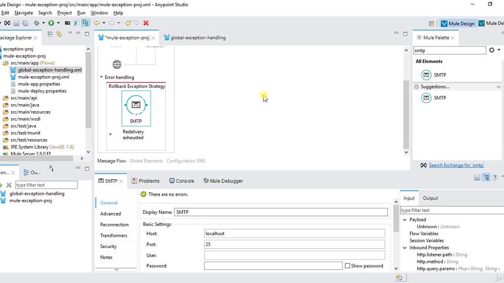Select mule-app.properties file

(39, 84)
